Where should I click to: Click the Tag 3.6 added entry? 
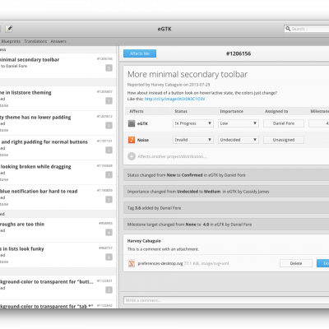point(226,208)
